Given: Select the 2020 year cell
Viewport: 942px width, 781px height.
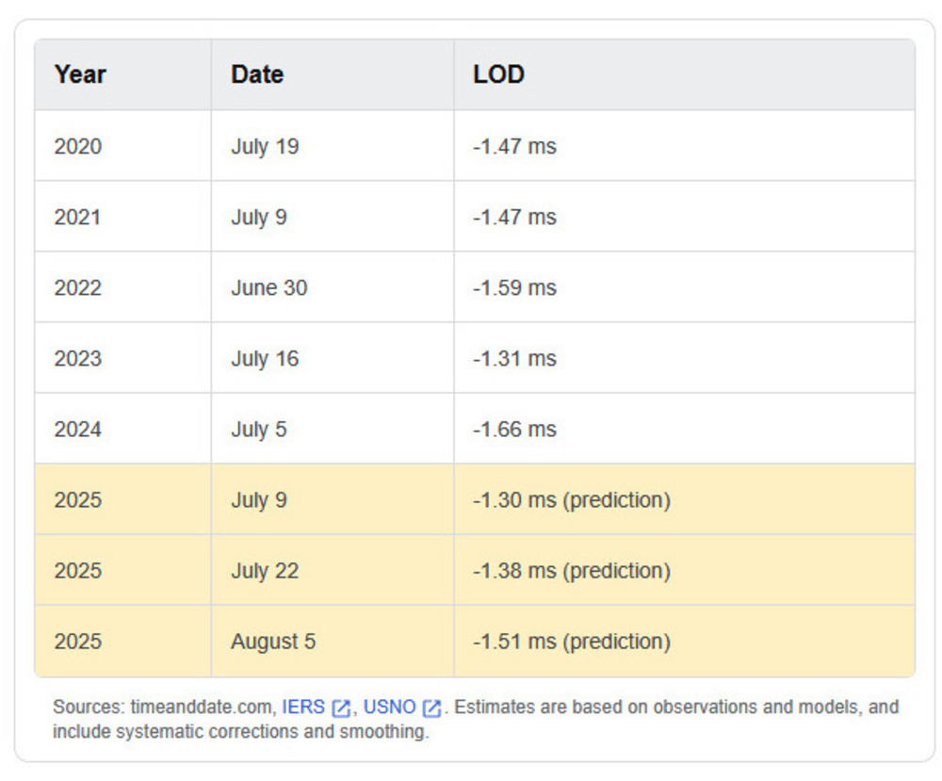Looking at the screenshot, I should click(78, 146).
